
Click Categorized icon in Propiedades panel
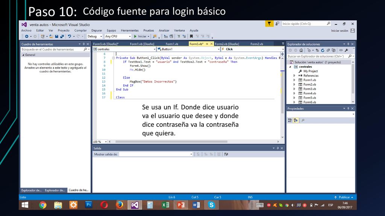coord(290,120)
